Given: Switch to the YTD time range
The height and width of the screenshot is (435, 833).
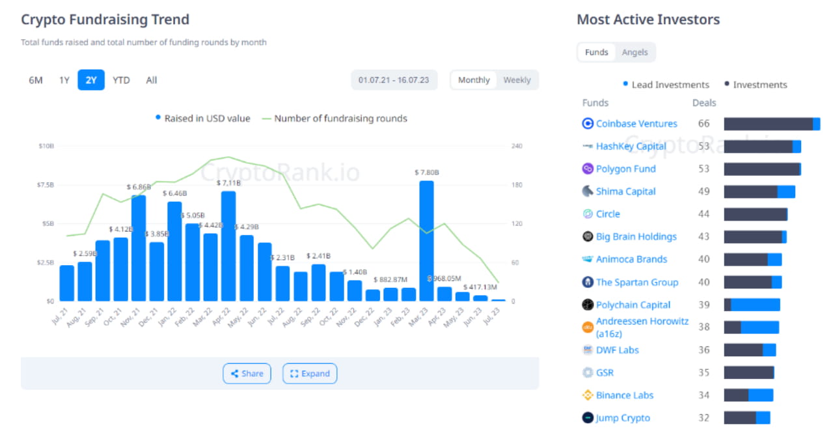Looking at the screenshot, I should (x=121, y=79).
